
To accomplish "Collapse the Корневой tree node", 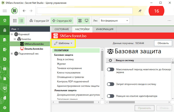I will 12,34.
